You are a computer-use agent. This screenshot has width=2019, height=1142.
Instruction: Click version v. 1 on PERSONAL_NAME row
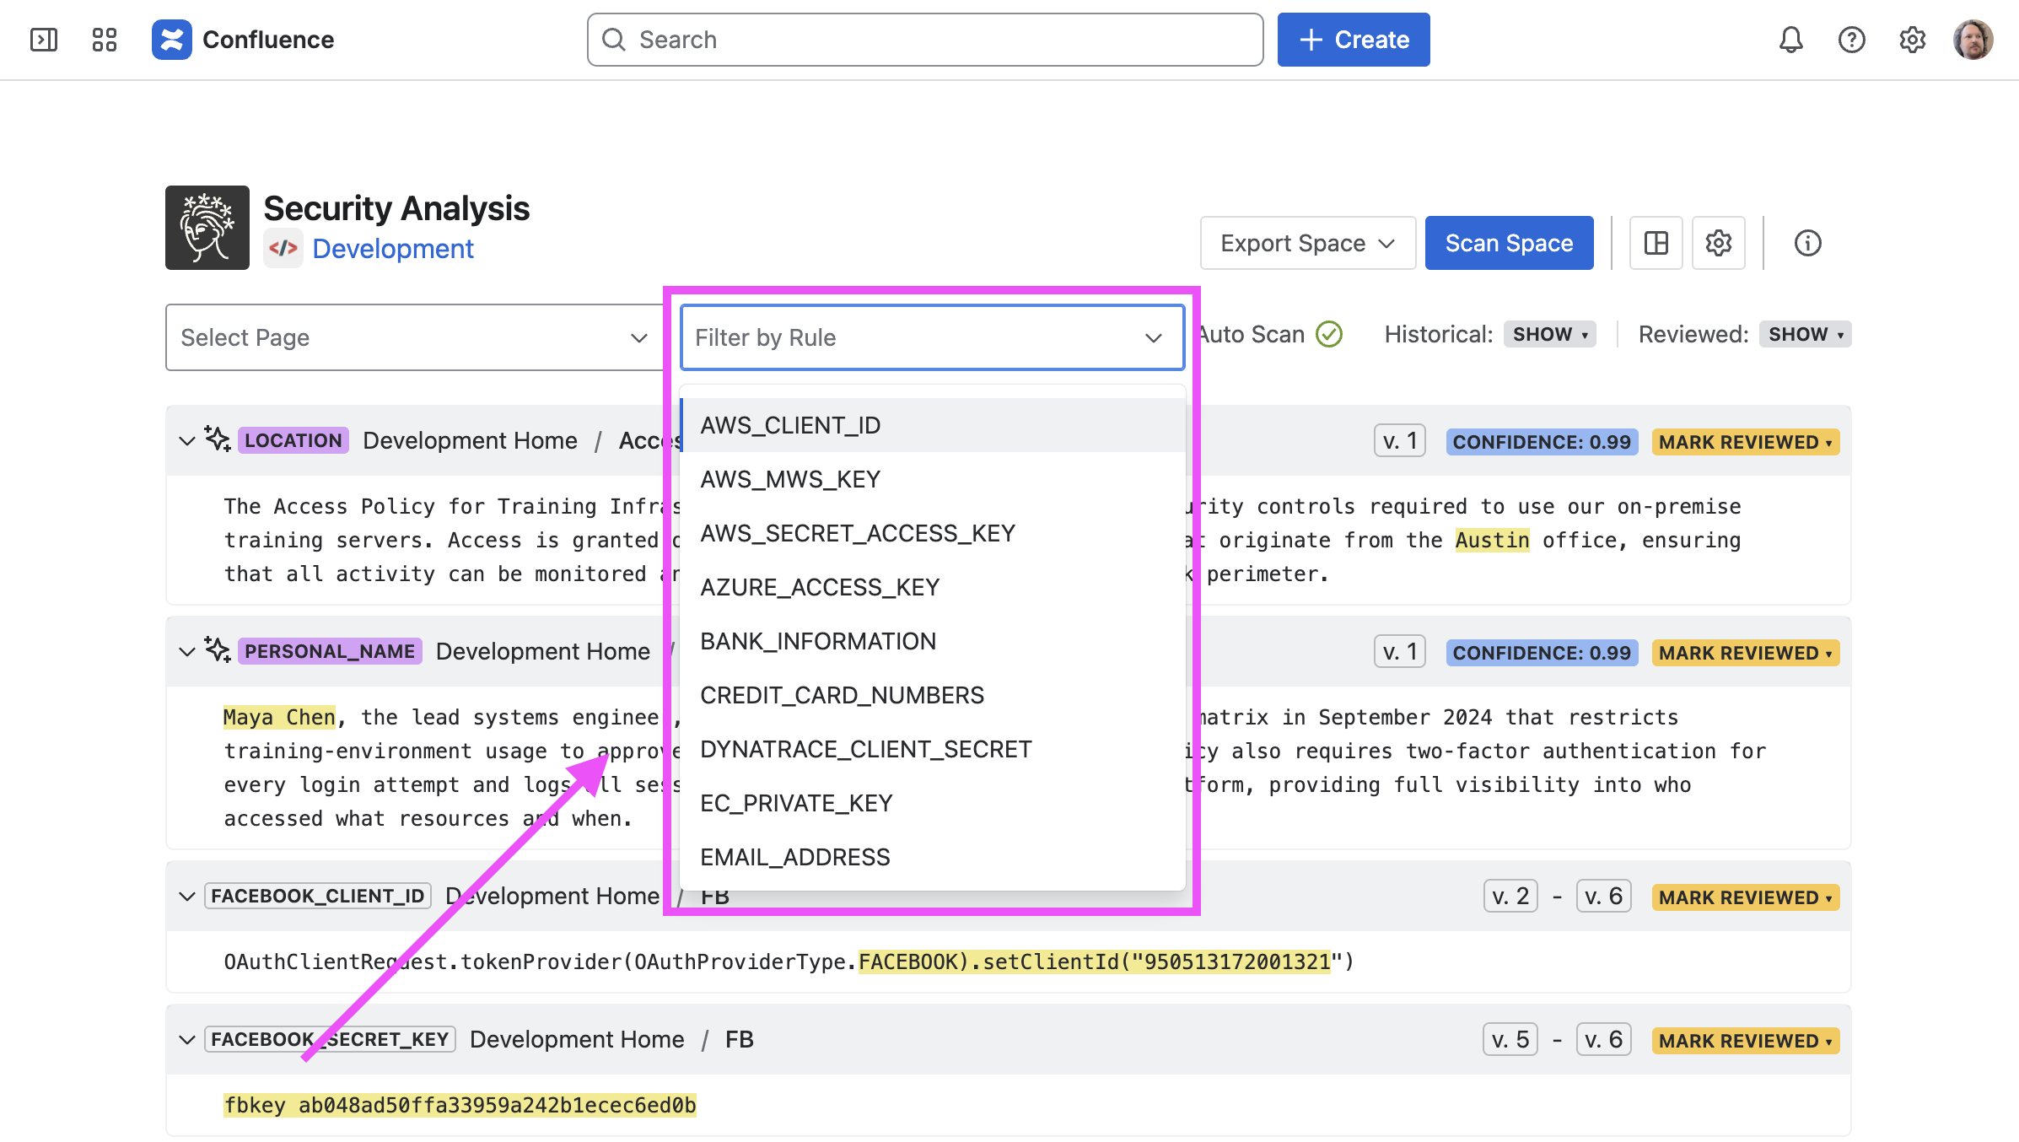1400,651
